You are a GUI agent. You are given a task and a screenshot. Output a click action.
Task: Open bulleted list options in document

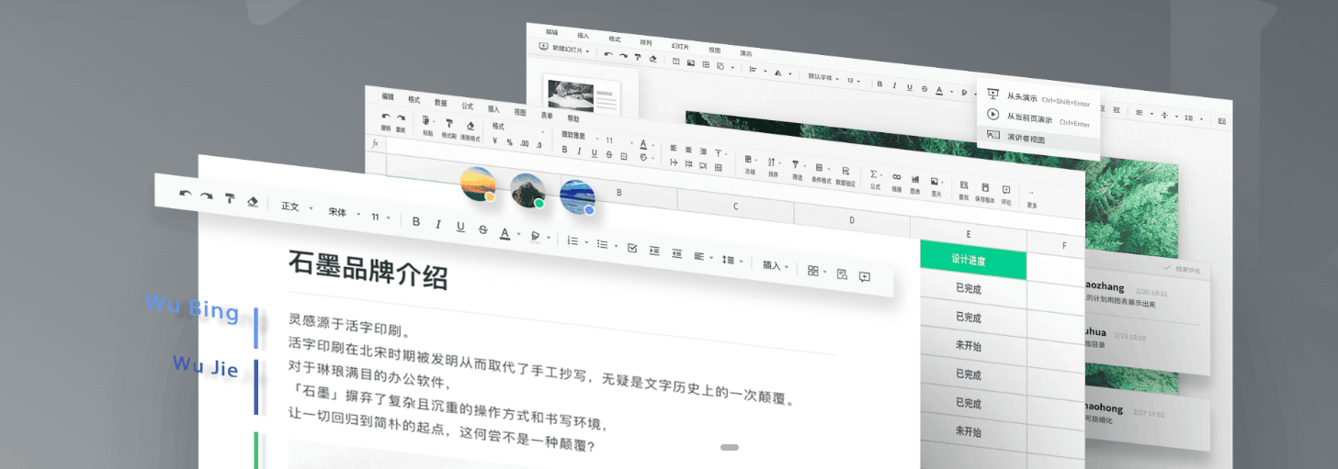point(607,245)
